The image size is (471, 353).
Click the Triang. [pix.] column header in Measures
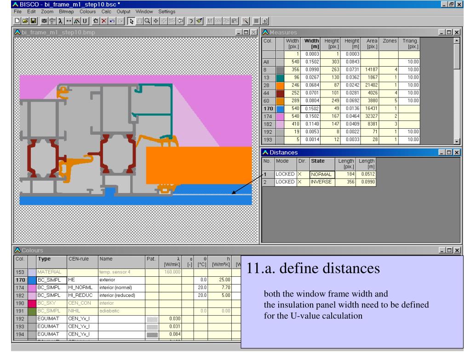(x=410, y=44)
